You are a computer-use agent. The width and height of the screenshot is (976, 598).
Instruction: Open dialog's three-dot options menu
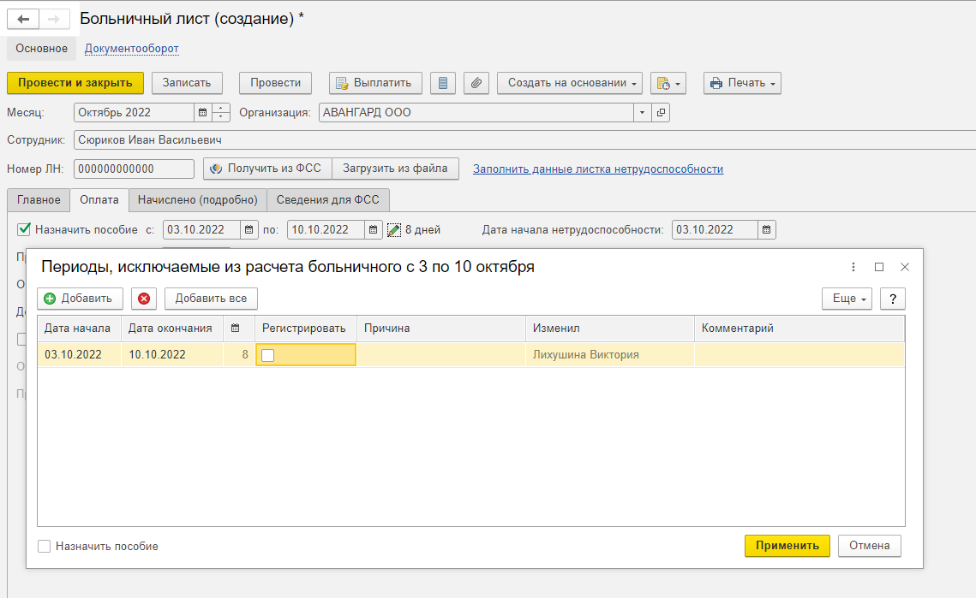coord(853,267)
